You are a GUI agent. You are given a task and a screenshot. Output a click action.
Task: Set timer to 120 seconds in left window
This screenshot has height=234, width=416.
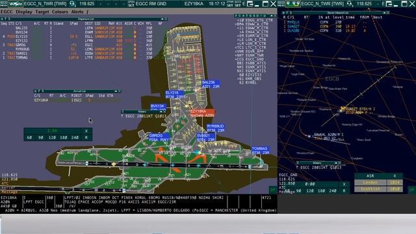tap(52, 137)
